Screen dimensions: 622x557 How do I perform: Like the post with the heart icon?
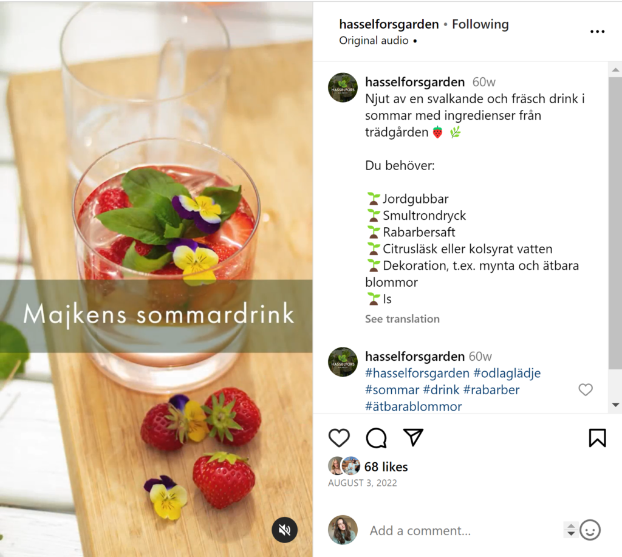coord(339,438)
